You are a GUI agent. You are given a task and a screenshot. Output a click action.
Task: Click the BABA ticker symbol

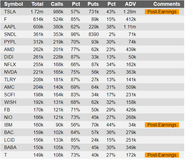10,147
